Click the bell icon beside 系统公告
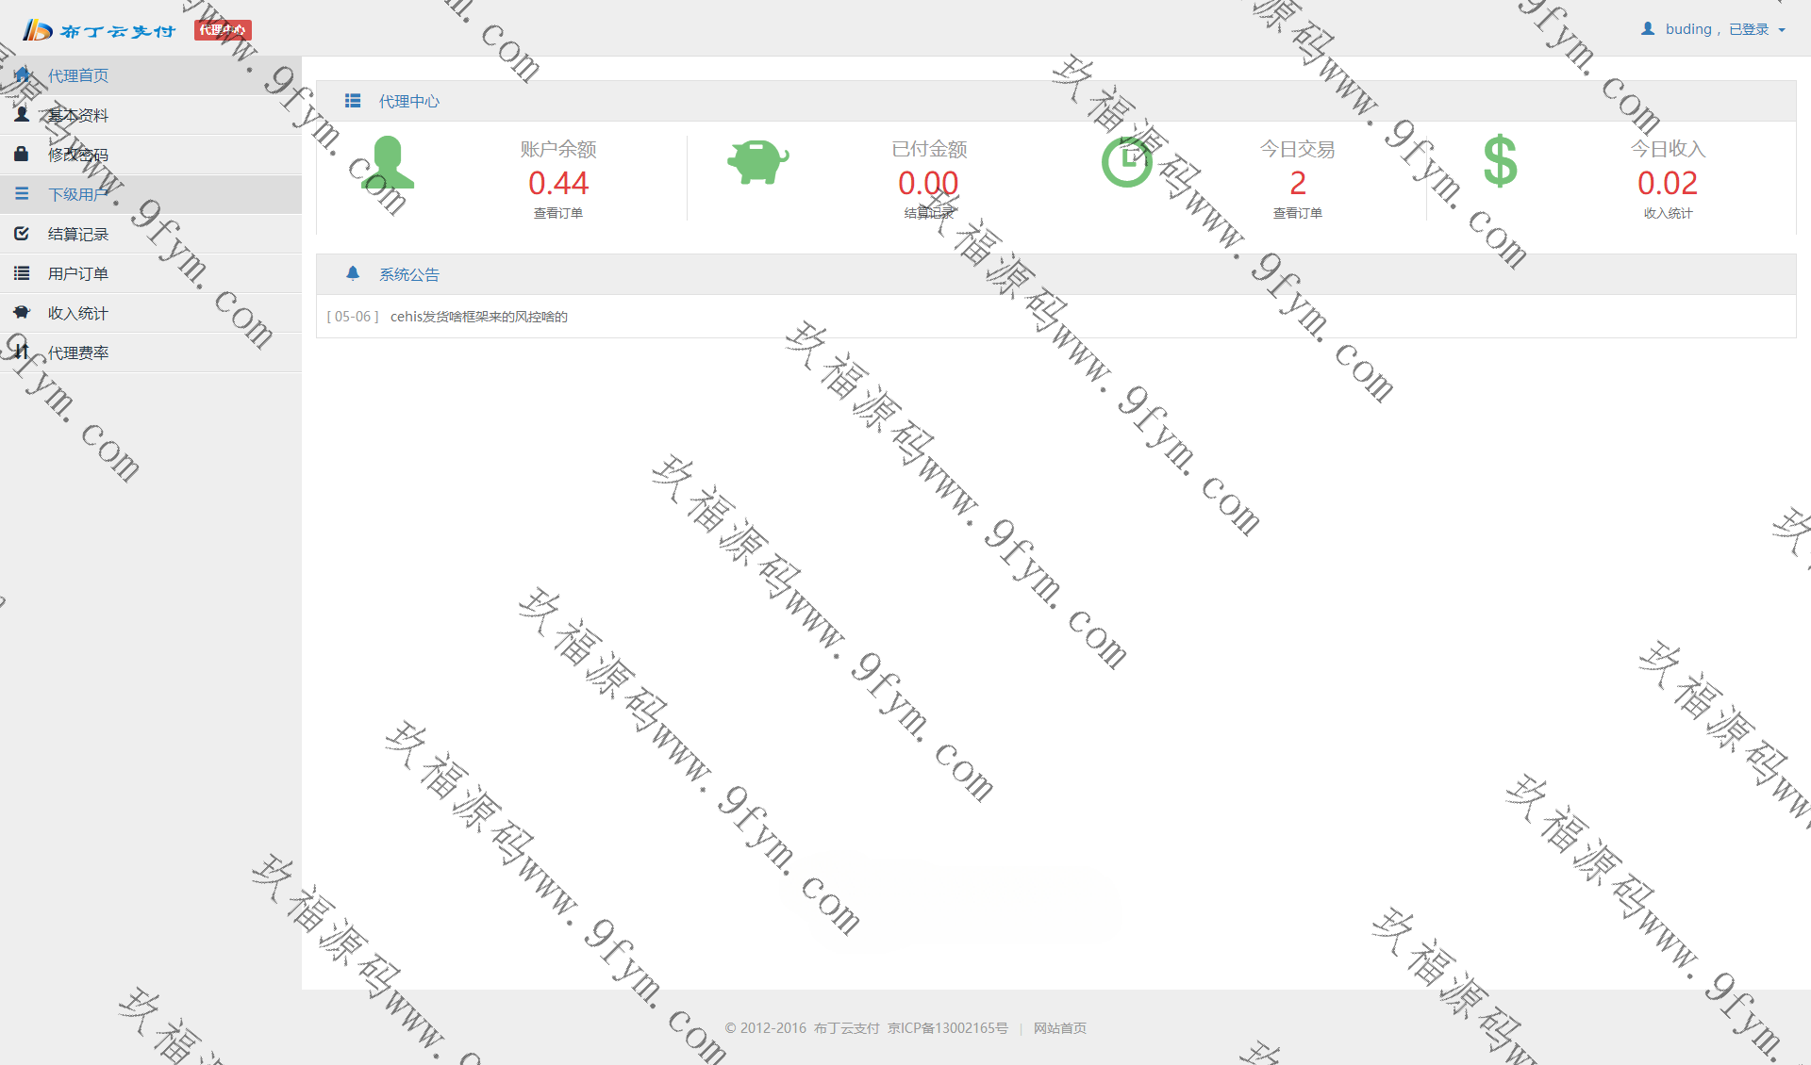The width and height of the screenshot is (1811, 1065). pos(353,273)
